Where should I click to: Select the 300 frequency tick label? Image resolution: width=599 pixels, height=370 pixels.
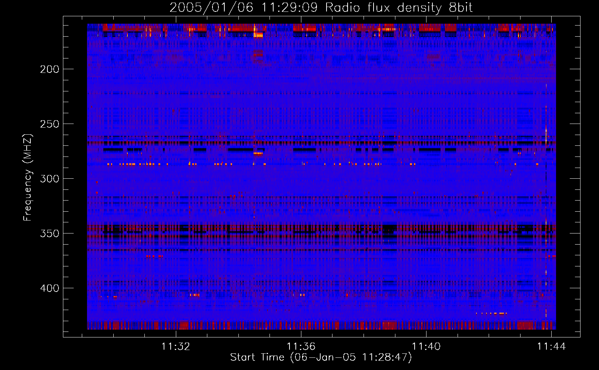pyautogui.click(x=50, y=179)
